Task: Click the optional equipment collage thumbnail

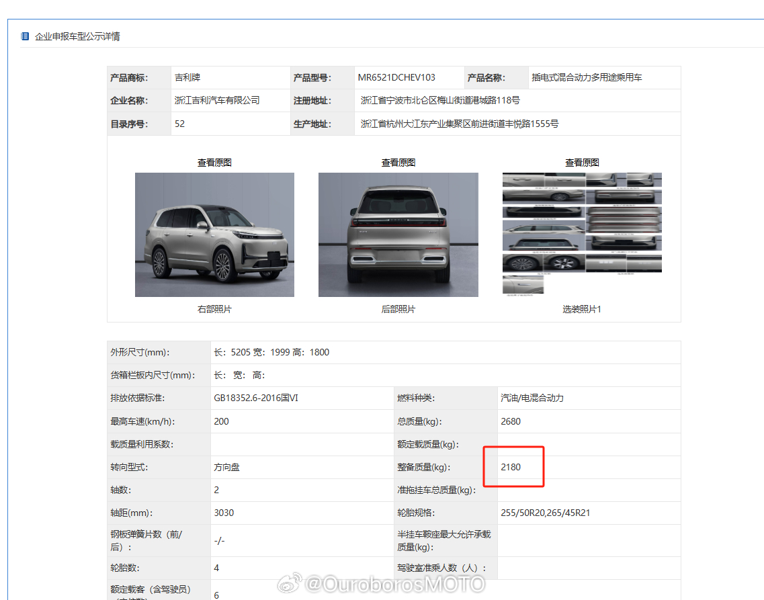Action: (582, 233)
